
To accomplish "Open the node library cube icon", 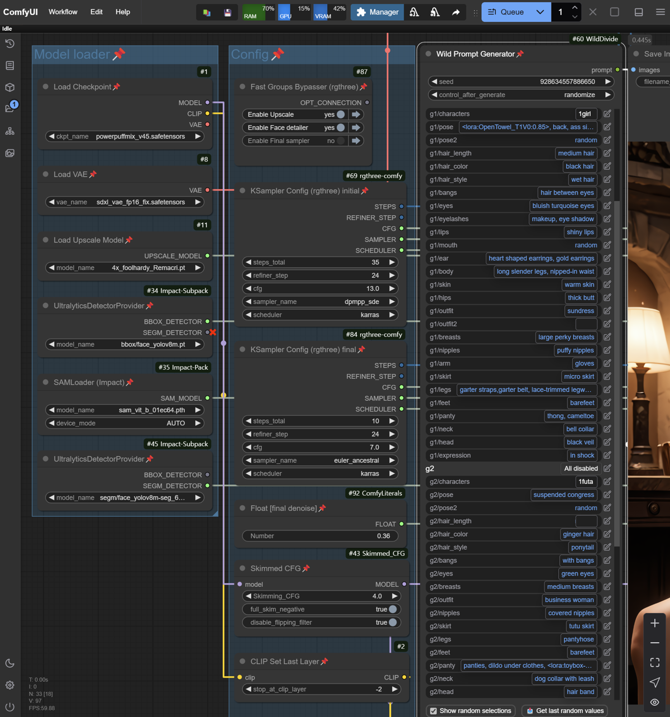I will coord(10,87).
